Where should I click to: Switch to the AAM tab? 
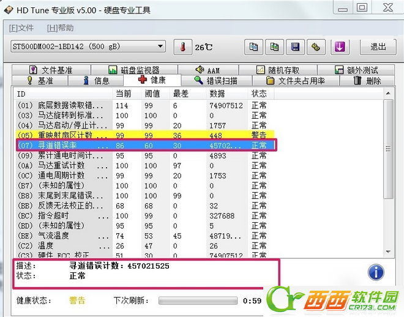pyautogui.click(x=208, y=70)
